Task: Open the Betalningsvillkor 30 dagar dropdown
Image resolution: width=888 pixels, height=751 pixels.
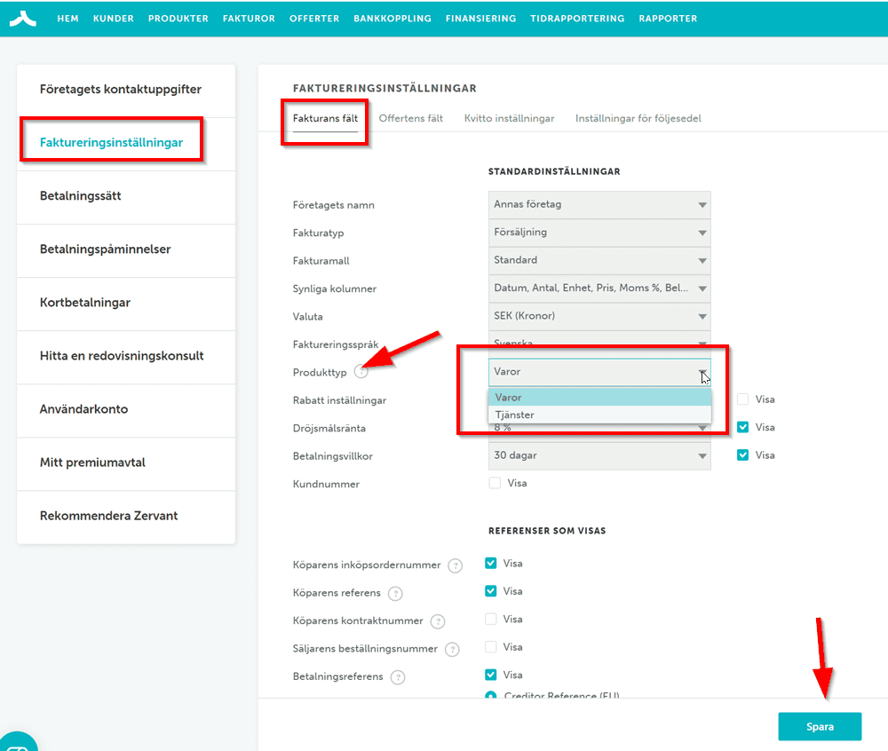Action: [x=600, y=455]
